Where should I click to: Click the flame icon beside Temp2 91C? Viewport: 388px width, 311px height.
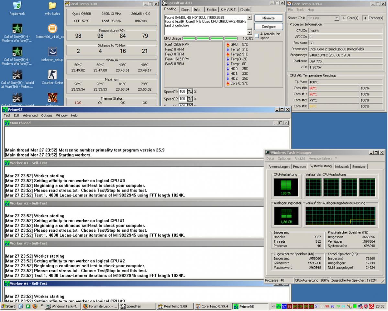(228, 54)
